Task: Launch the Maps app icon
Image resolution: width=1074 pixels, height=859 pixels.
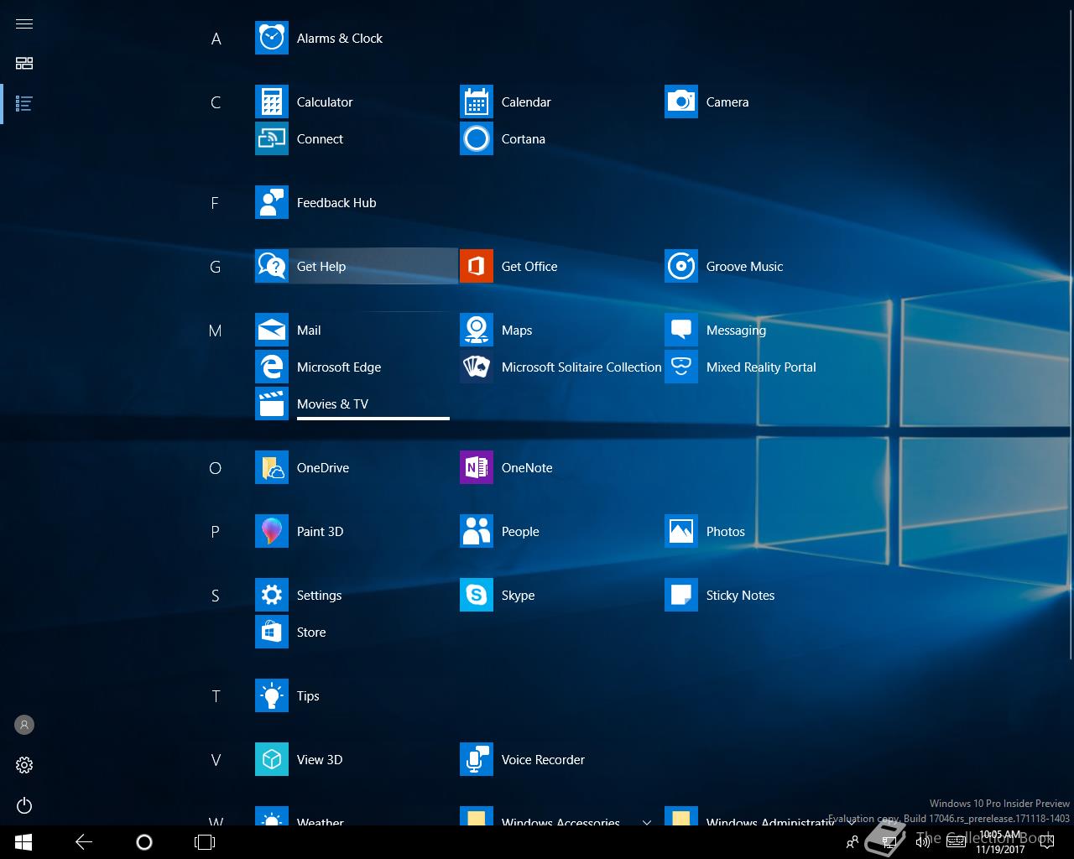Action: click(x=477, y=331)
